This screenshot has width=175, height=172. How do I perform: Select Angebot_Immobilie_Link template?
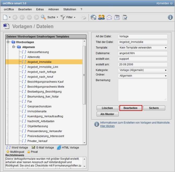tap(43, 67)
